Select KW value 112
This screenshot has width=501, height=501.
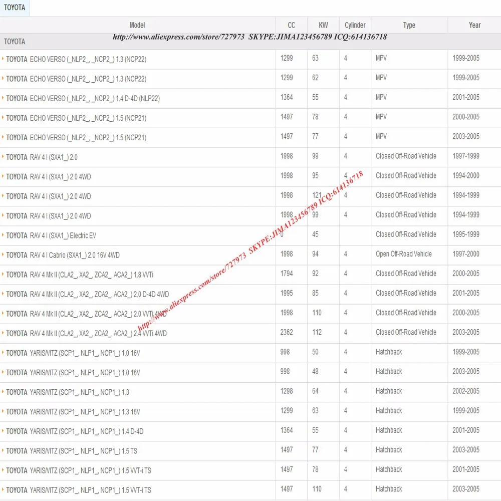coord(317,332)
